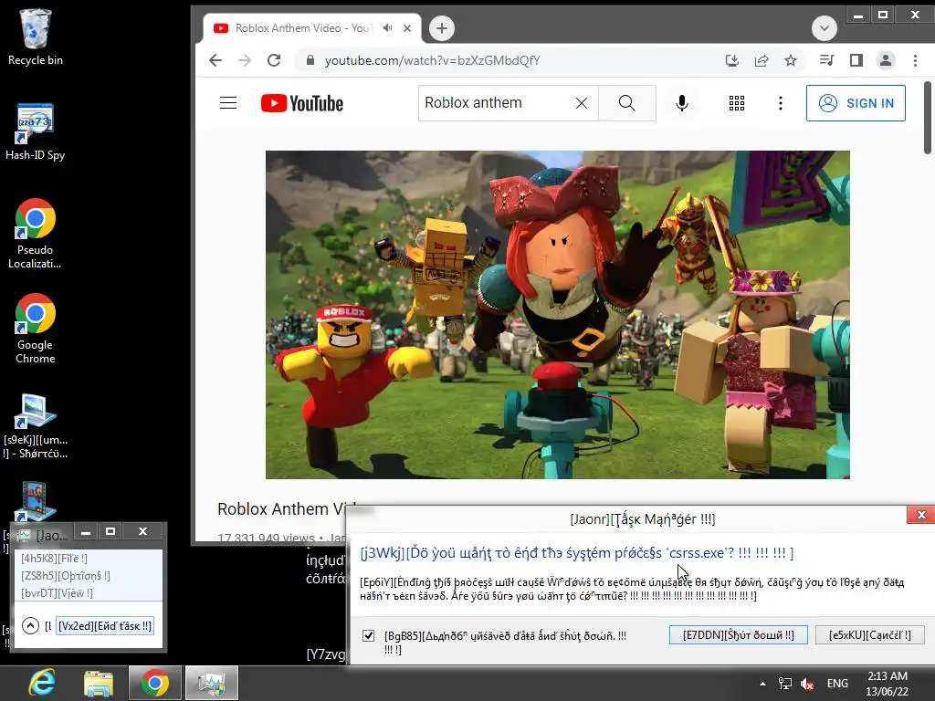
Task: Select the Roblox Anthem Video tab
Action: pos(303,28)
